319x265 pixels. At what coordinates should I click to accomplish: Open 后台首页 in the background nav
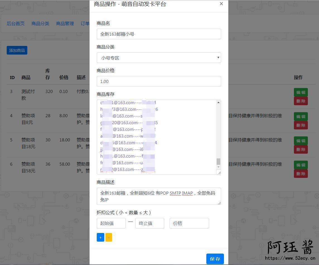(16, 24)
